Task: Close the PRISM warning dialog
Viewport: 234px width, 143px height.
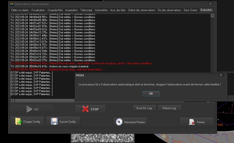Action: pyautogui.click(x=221, y=75)
